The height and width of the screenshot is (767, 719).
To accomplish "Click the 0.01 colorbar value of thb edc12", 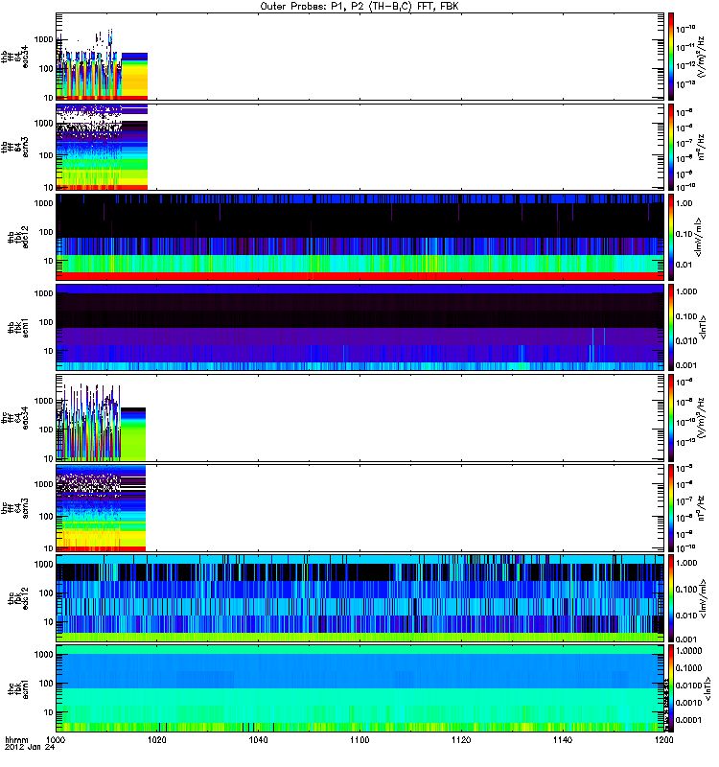I will pos(684,265).
